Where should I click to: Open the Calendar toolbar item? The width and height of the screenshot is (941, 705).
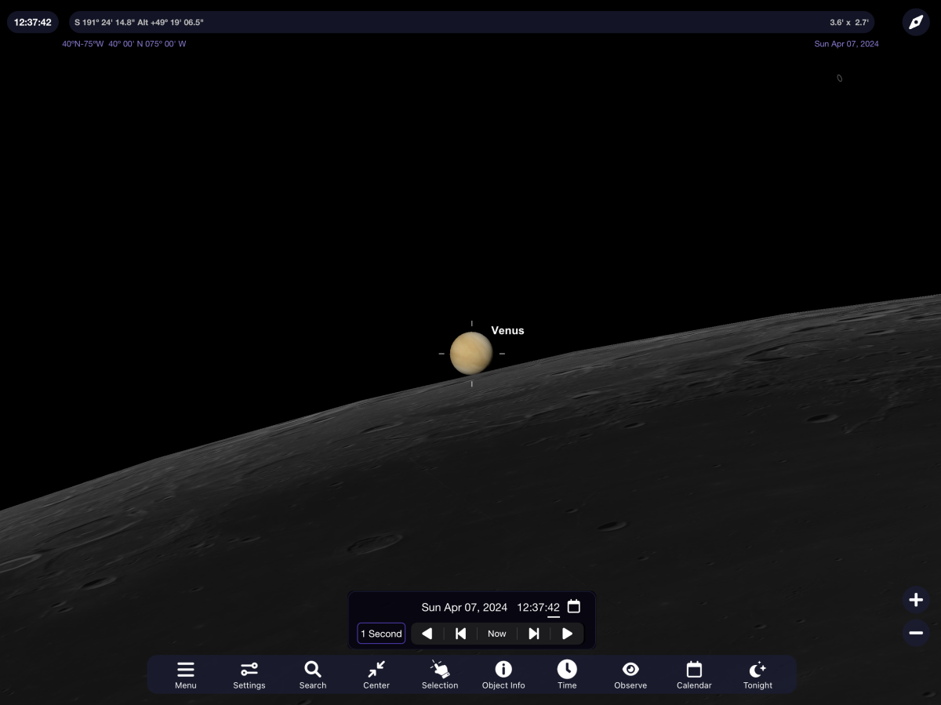tap(694, 674)
